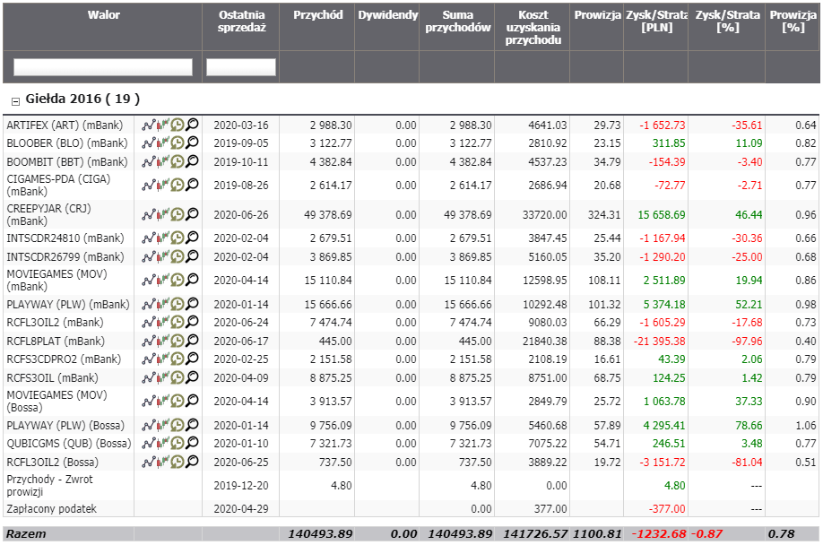Open the line chart for RCFL3OIL2 (mBank)
This screenshot has width=823, height=545.
pyautogui.click(x=149, y=322)
